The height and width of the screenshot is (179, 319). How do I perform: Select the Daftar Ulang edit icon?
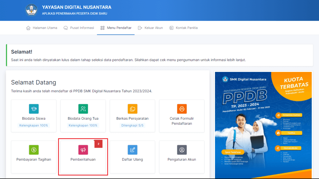pyautogui.click(x=132, y=150)
